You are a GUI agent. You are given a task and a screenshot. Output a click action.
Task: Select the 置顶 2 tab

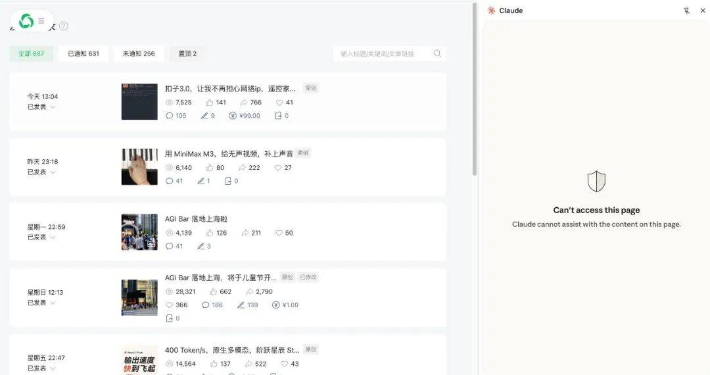point(187,53)
